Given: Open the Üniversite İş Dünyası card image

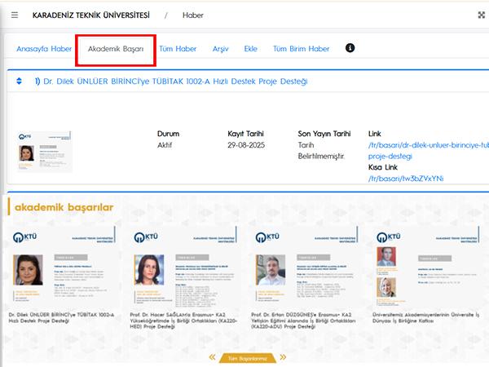Looking at the screenshot, I should click(427, 268).
